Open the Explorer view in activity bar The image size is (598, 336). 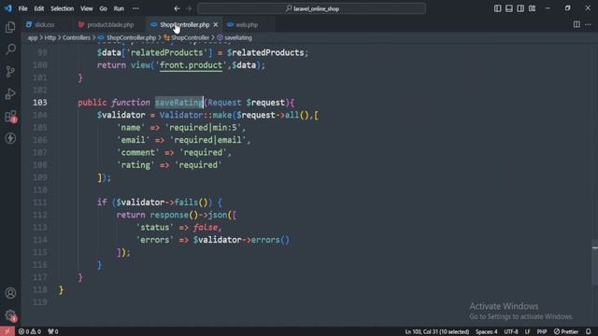coord(10,27)
